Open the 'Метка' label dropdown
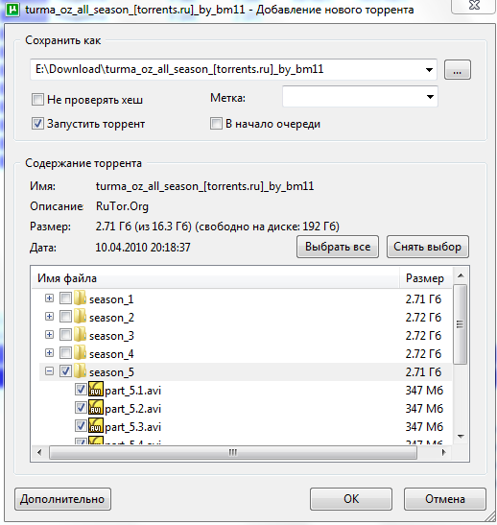 point(430,97)
